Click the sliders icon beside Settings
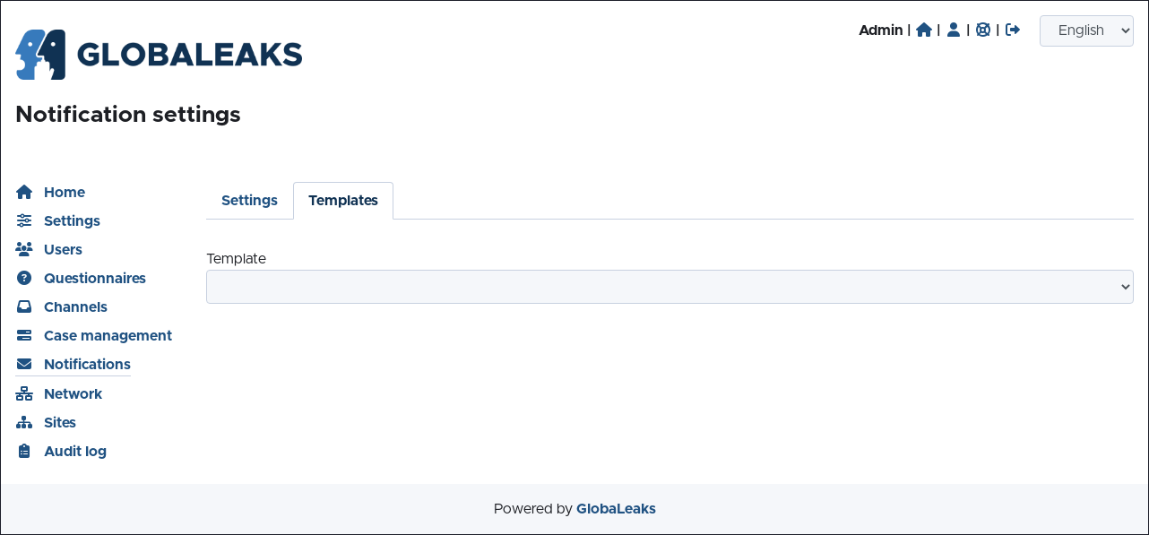This screenshot has width=1149, height=535. tap(24, 220)
